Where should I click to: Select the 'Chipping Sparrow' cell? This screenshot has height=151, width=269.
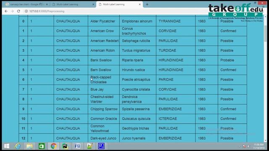tap(104, 109)
